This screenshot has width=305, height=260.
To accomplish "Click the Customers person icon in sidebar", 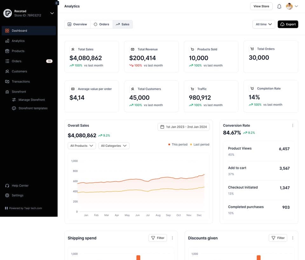I will pyautogui.click(x=7, y=72).
